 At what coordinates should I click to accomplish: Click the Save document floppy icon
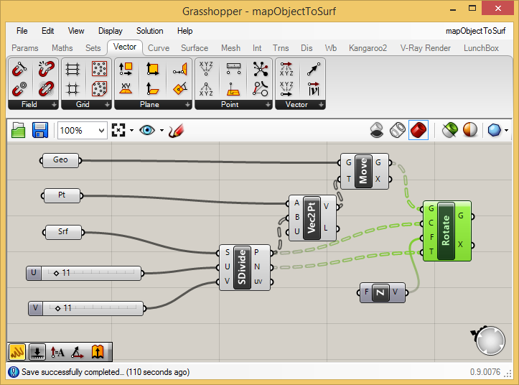click(x=40, y=130)
